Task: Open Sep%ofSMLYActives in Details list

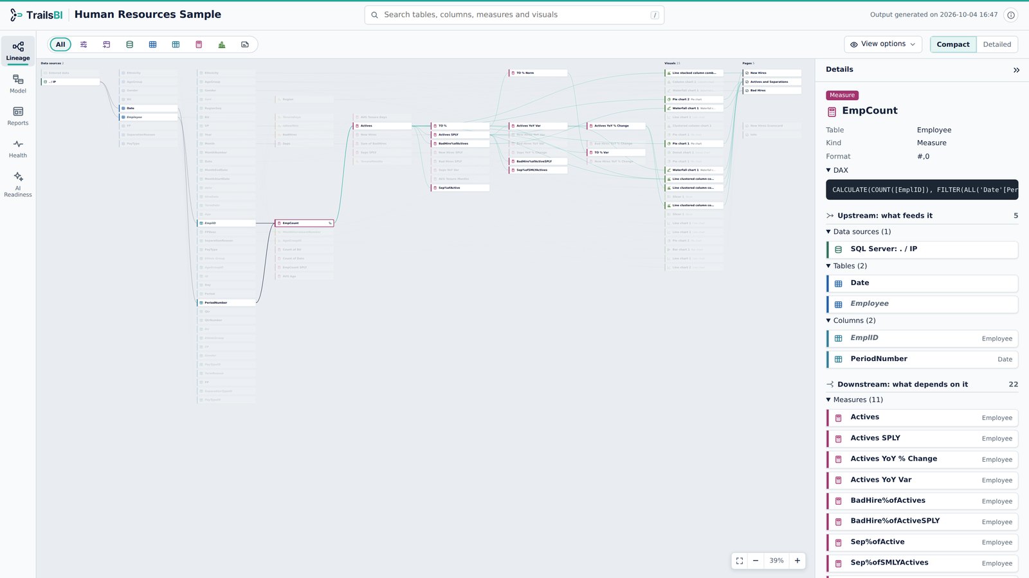Action: 922,563
